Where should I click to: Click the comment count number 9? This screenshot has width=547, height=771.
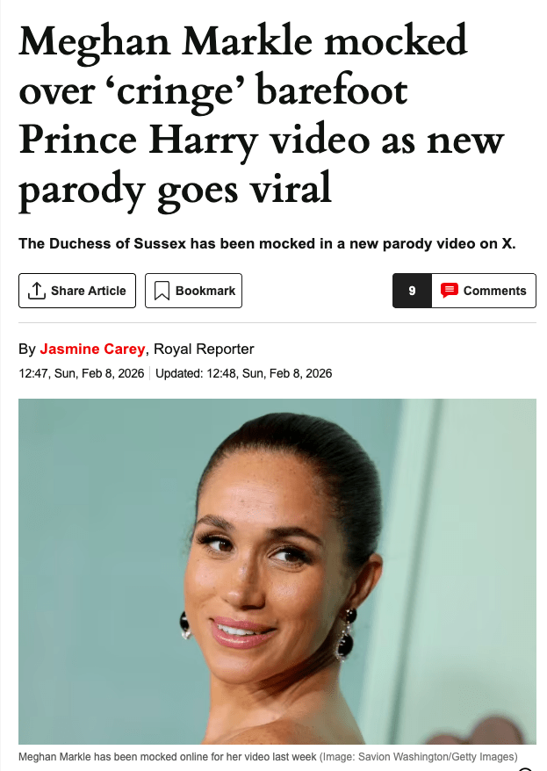click(412, 291)
